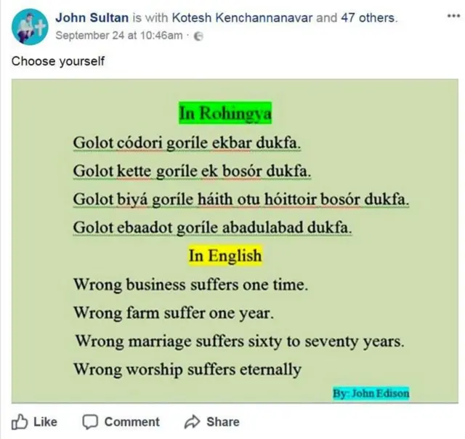Open the September 24 timestamp link
The image size is (465, 439).
click(118, 36)
